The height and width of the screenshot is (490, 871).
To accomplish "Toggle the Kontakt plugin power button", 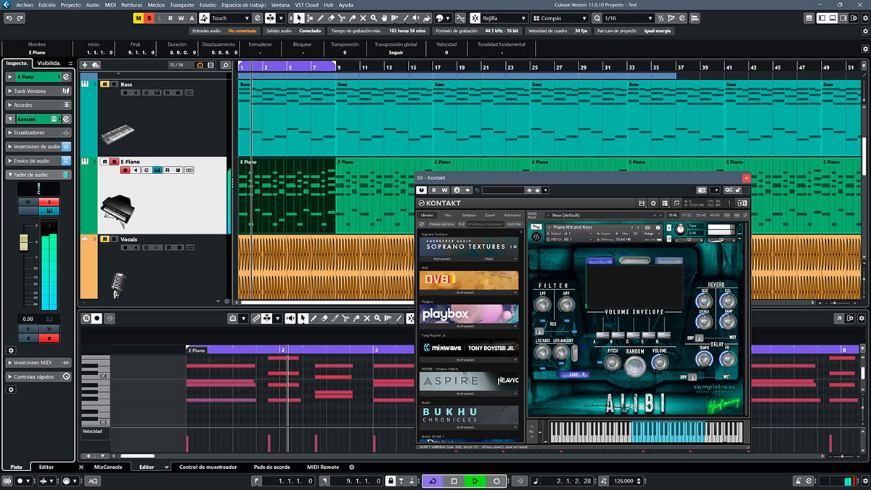I will (422, 190).
